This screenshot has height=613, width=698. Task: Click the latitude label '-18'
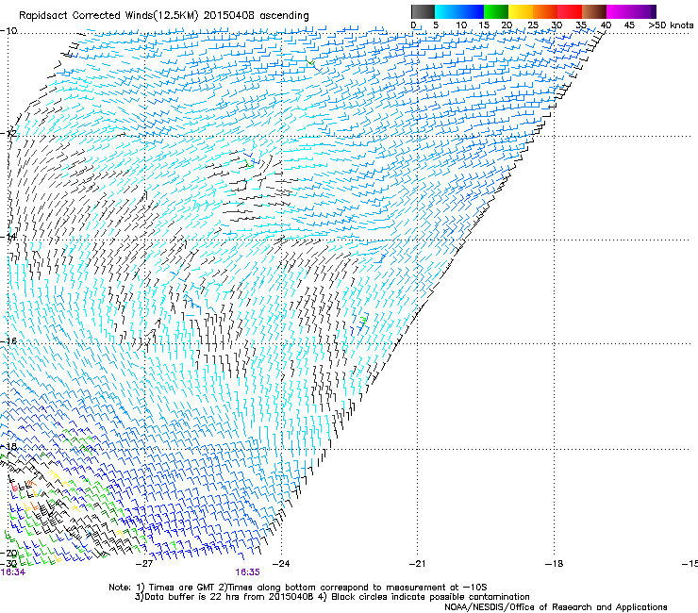[x=8, y=446]
